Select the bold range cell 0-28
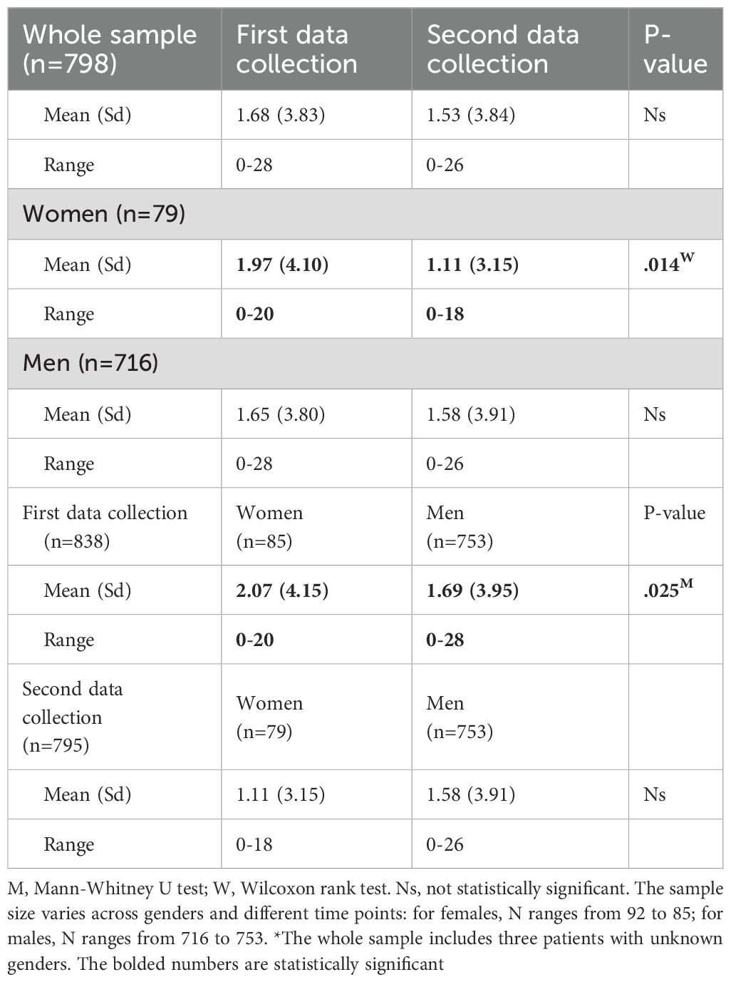Viewport: 731px width, 982px height. point(445,640)
